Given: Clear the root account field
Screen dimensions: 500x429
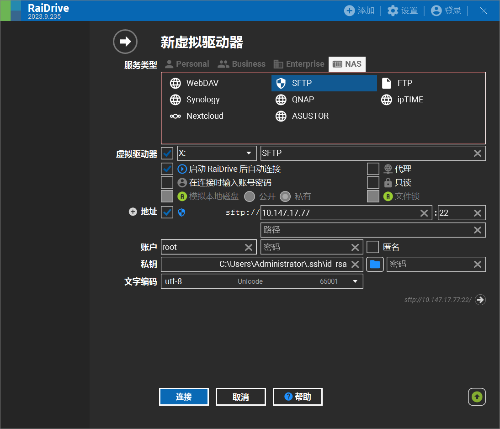Looking at the screenshot, I should click(x=249, y=247).
